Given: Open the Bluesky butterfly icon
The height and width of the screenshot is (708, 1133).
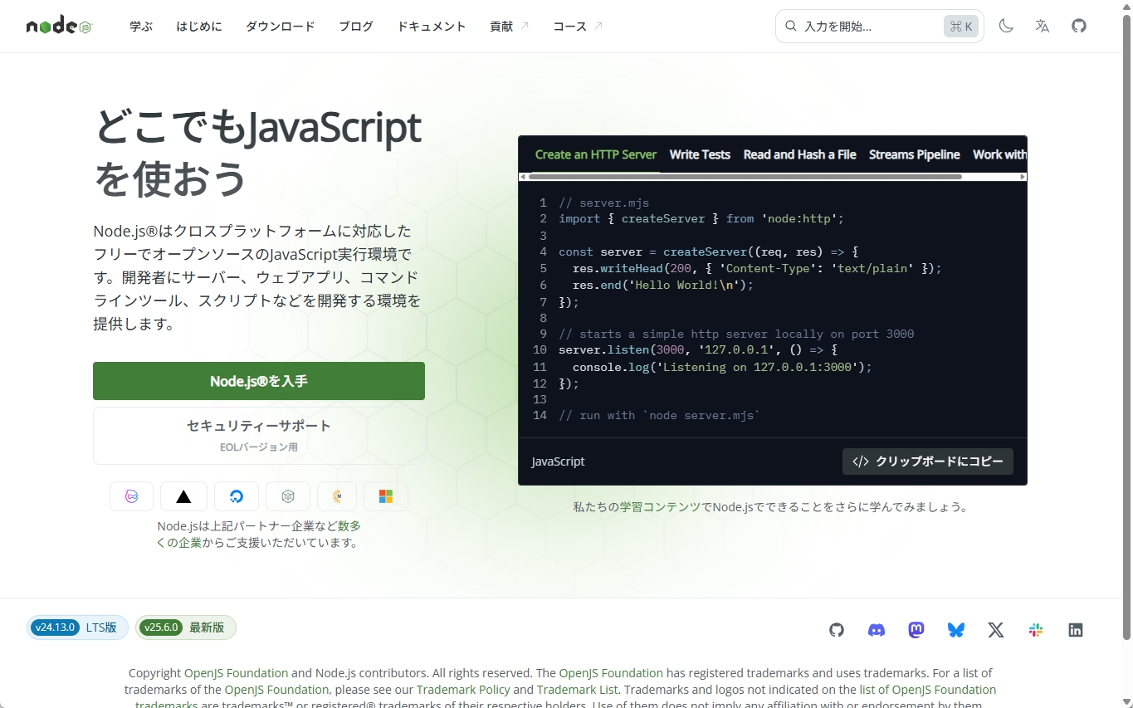Looking at the screenshot, I should coord(955,629).
